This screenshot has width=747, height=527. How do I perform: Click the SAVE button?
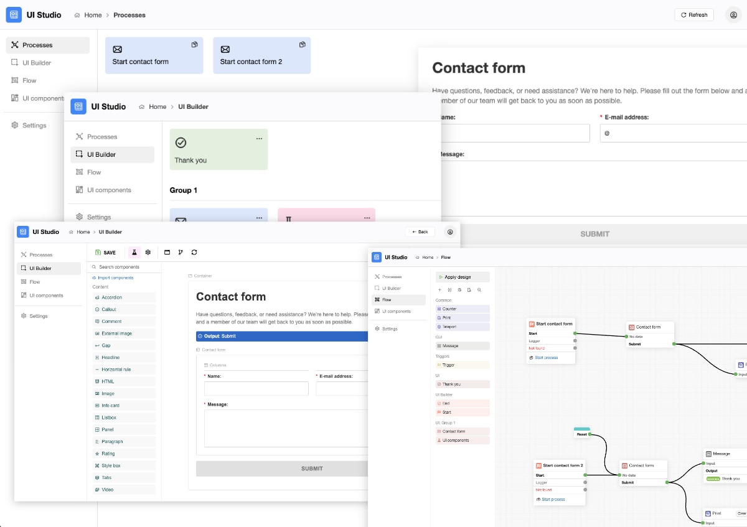point(106,253)
